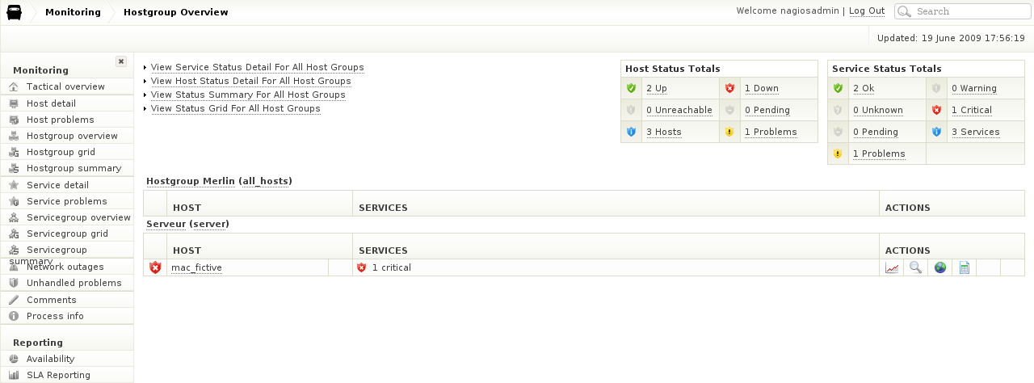
Task: Go to Unhandled problems in sidebar
Action: tap(74, 283)
